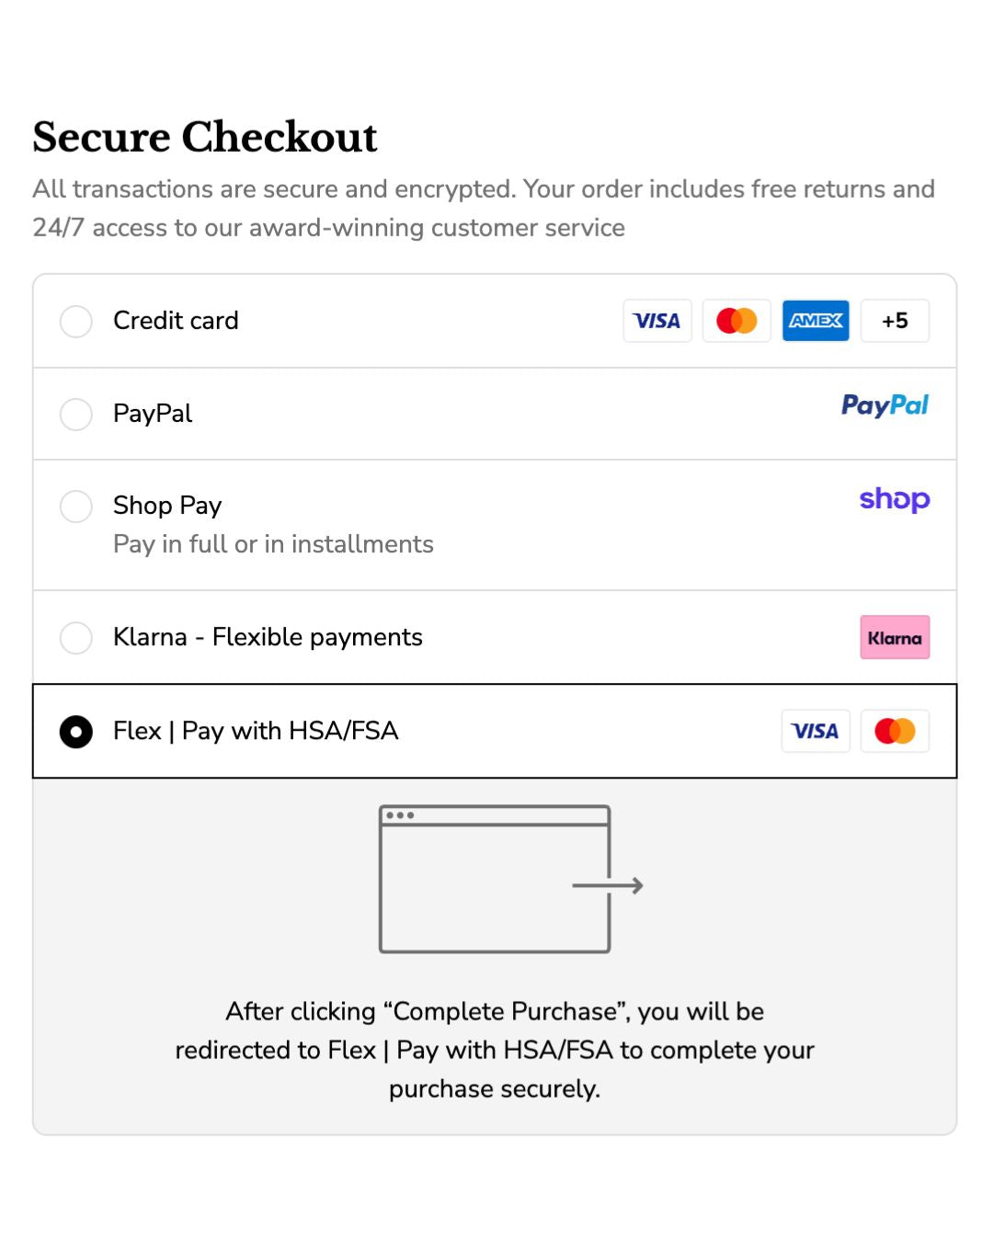Expand the +5 more card types badge
Viewport: 993px width, 1241px height.
[895, 321]
